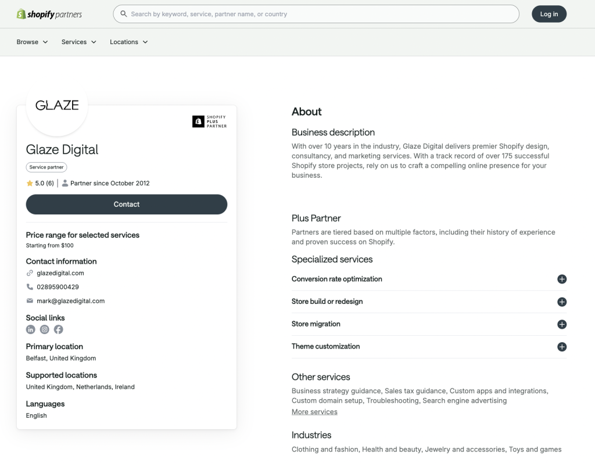Open the Services dropdown menu
595x463 pixels.
click(x=79, y=42)
